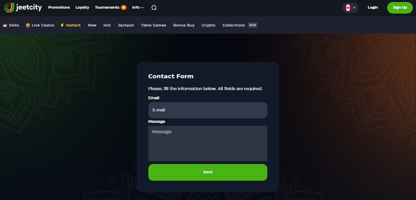Viewport: 416px width, 200px height.
Task: Switch to Table Games category
Action: pos(154,25)
